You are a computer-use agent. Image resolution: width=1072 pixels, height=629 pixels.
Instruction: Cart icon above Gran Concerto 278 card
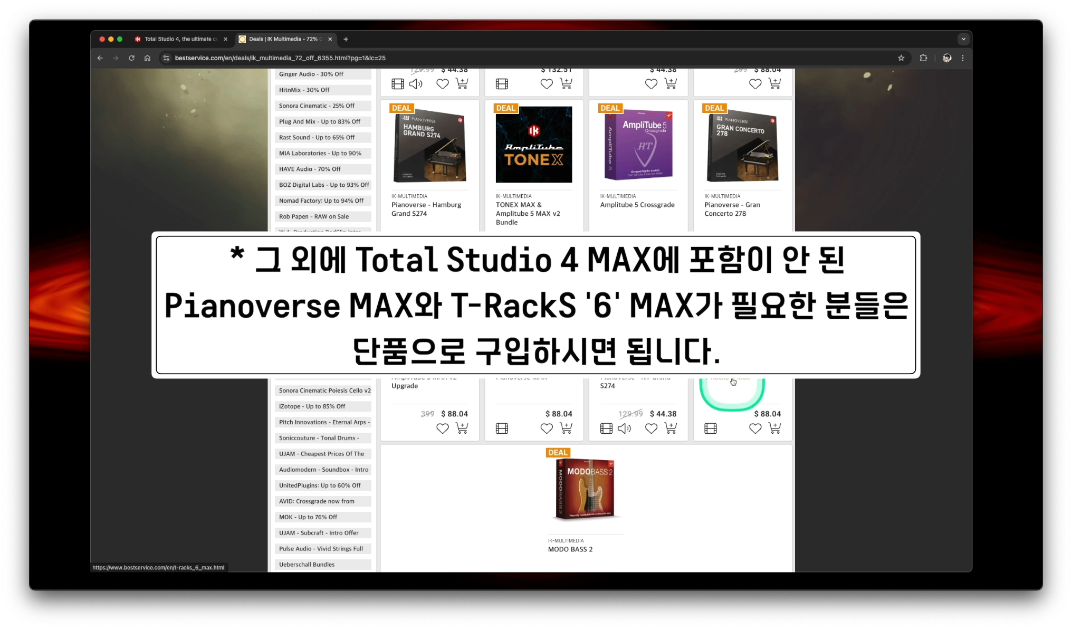point(774,83)
